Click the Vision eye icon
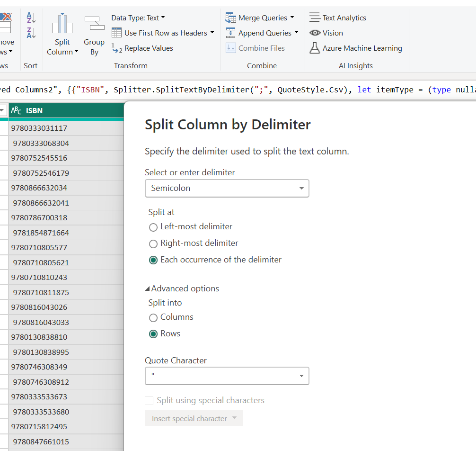 [x=315, y=33]
